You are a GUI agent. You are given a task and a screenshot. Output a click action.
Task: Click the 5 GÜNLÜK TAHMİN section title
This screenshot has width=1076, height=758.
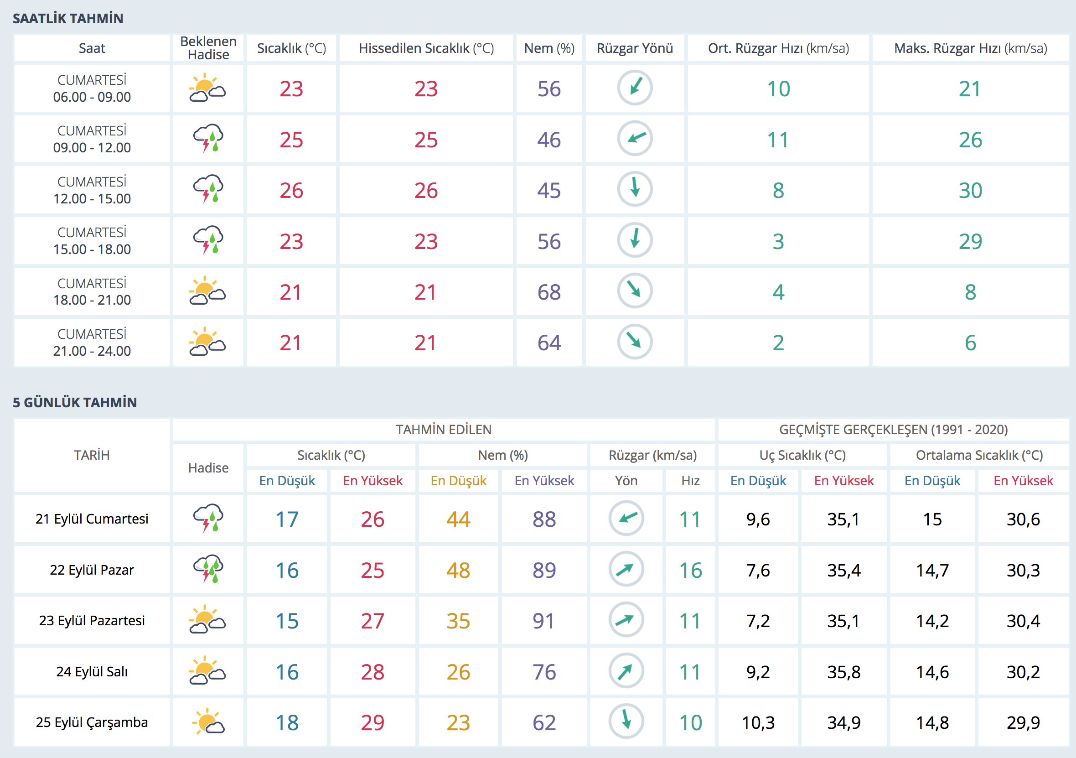(75, 402)
